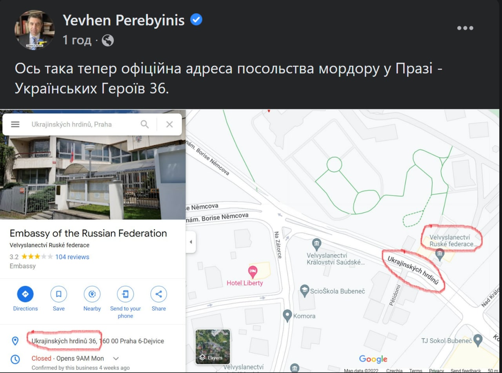Screen dimensions: 502x373
Task: Clear the search with the X icon
Action: click(169, 124)
